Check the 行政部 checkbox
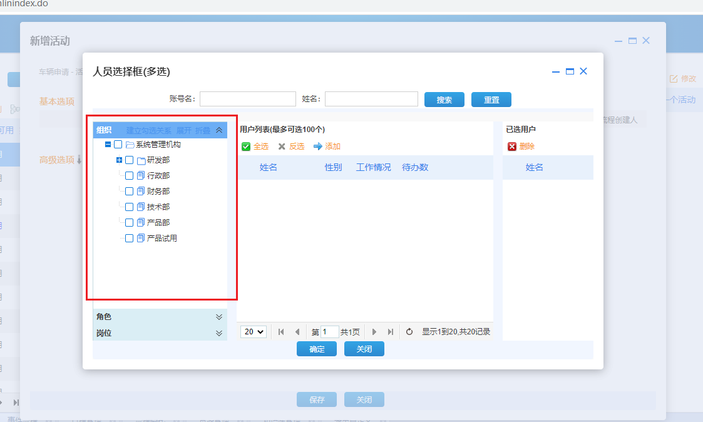 129,175
